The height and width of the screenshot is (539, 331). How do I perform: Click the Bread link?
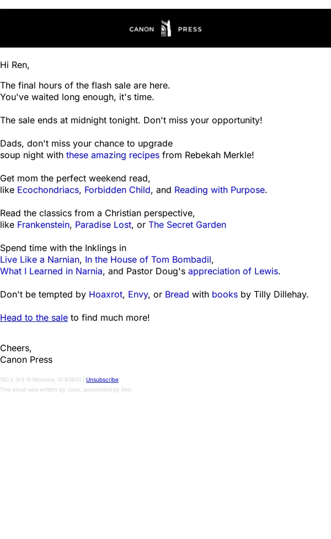click(177, 294)
